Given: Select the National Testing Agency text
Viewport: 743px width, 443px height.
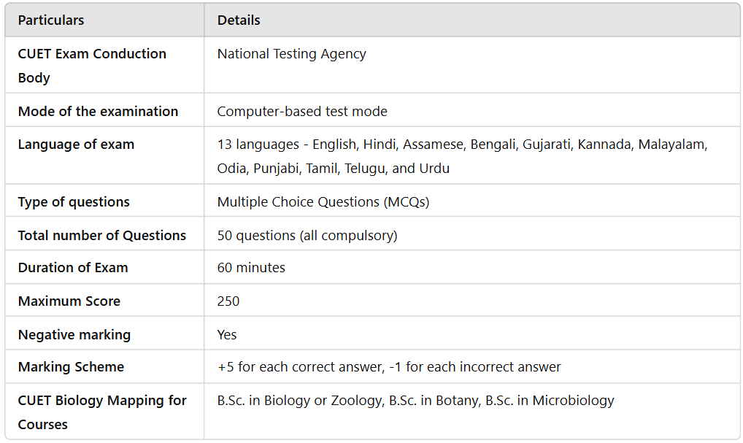Looking at the screenshot, I should click(x=291, y=54).
